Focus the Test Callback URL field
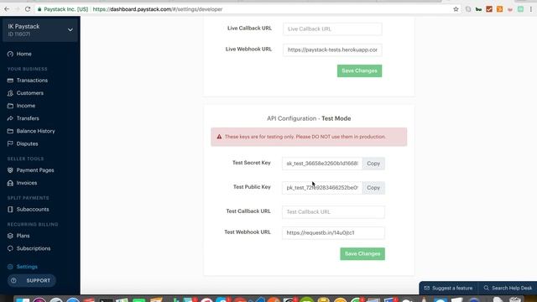 coord(333,212)
